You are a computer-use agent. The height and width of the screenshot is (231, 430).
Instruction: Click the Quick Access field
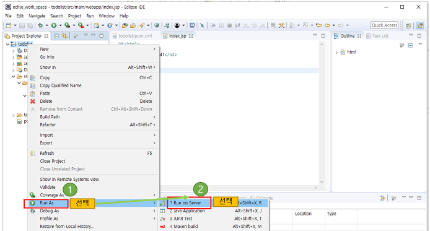[385, 25]
